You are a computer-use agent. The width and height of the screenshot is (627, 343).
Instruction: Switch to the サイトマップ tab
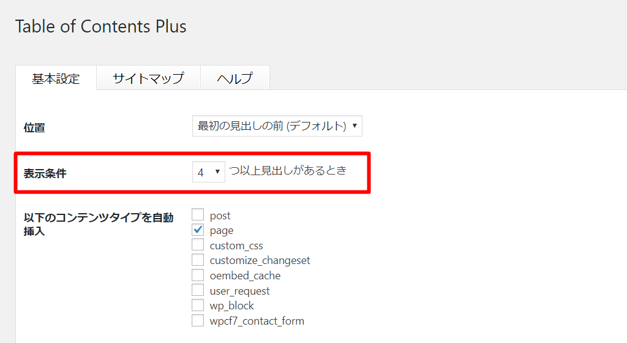tap(148, 78)
